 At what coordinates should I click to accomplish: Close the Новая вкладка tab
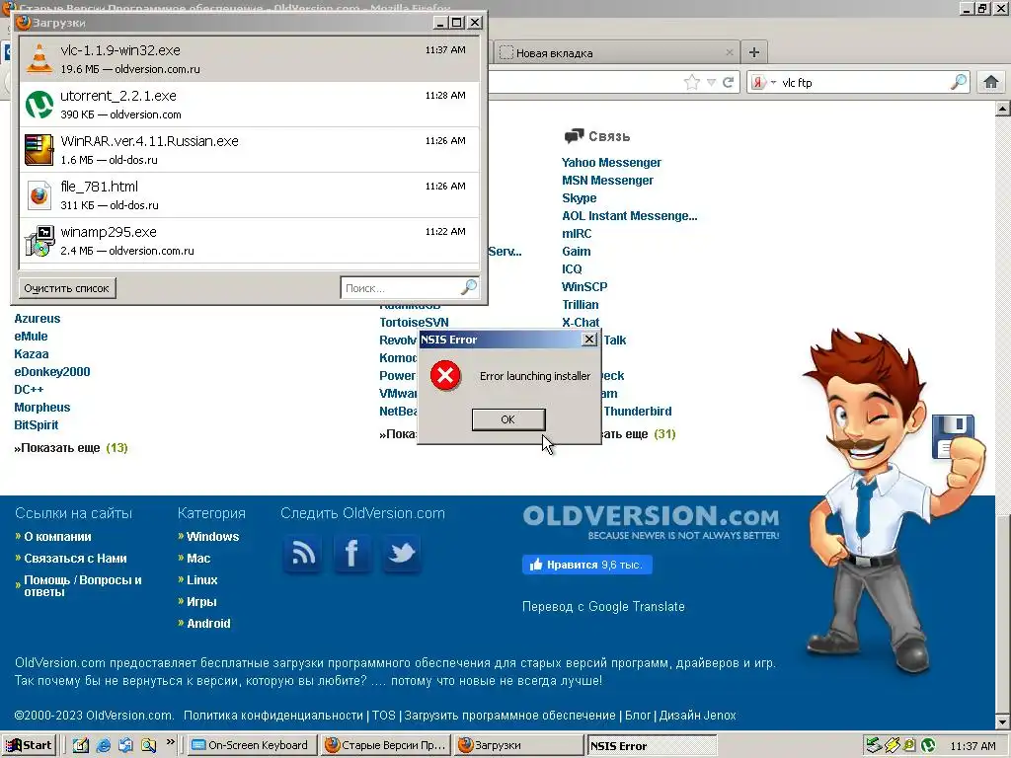730,53
